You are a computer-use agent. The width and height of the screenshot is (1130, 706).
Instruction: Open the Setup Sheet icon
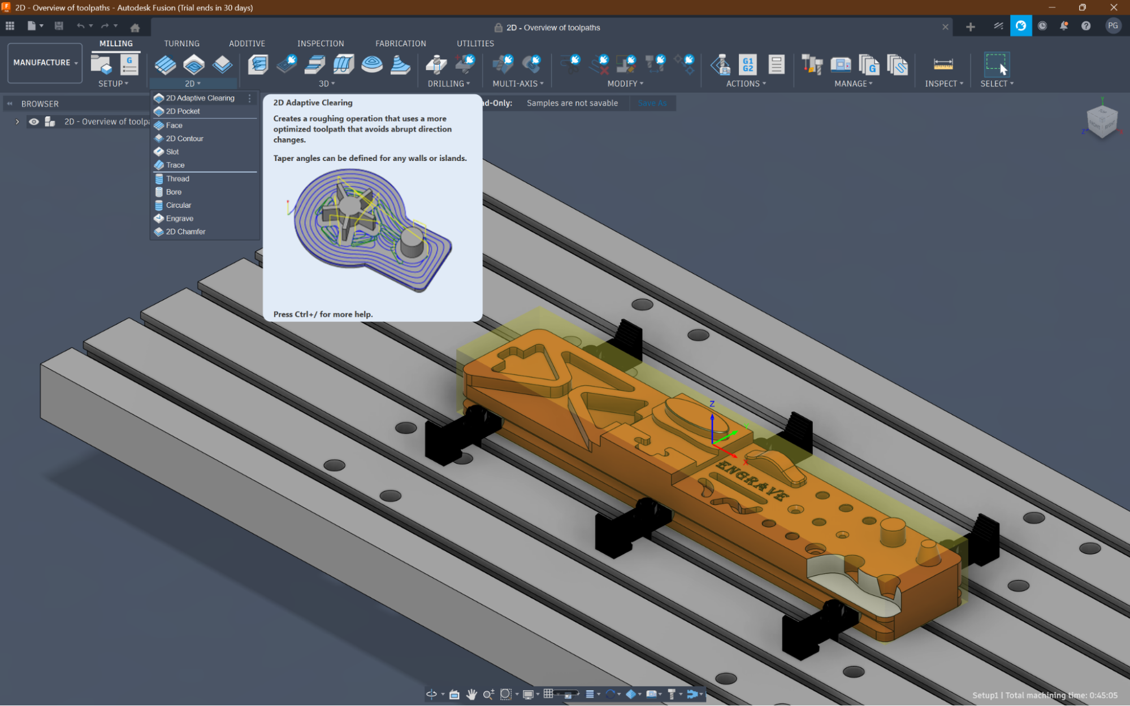pyautogui.click(x=776, y=65)
